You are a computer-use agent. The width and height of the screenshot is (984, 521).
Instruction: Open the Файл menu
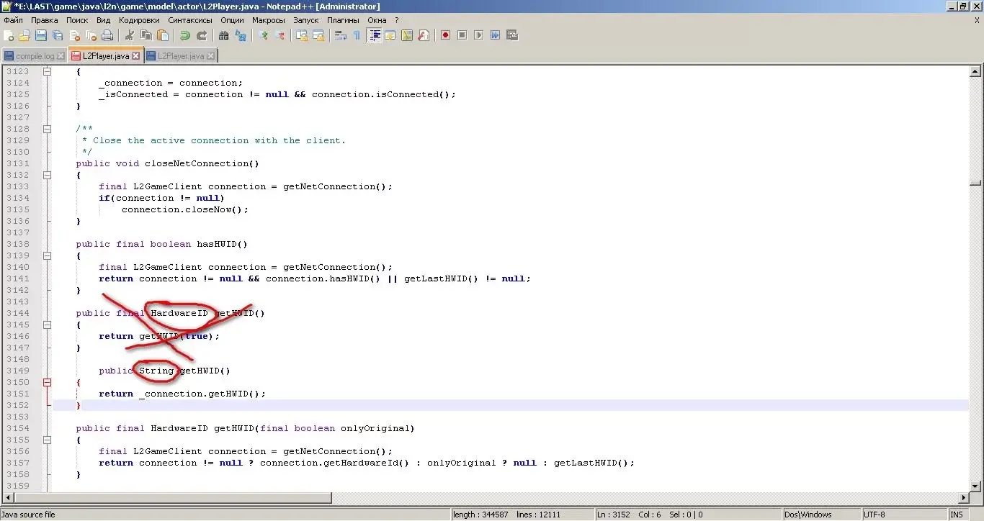click(13, 20)
